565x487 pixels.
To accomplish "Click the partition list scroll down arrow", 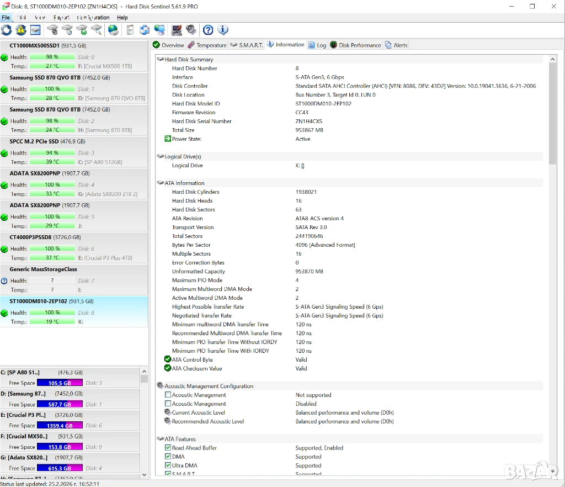I will [x=144, y=474].
